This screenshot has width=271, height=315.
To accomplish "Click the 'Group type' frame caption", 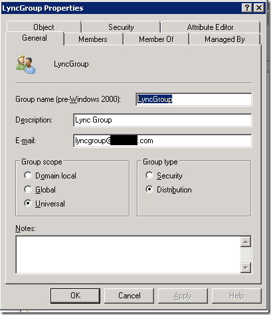I will coord(160,162).
